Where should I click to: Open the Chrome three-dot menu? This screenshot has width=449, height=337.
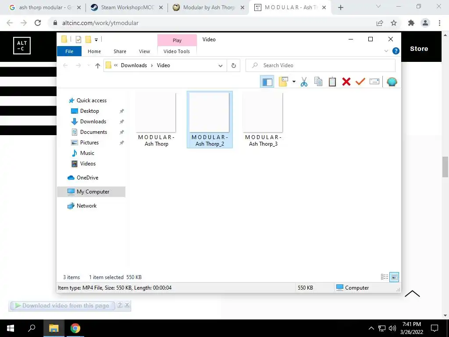pos(439,23)
